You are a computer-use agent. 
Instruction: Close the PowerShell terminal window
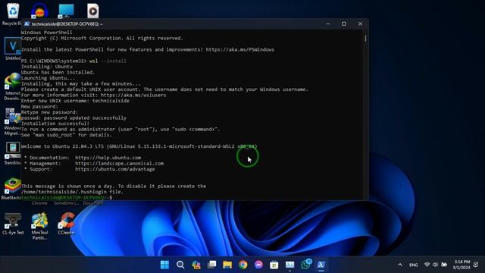coord(360,24)
